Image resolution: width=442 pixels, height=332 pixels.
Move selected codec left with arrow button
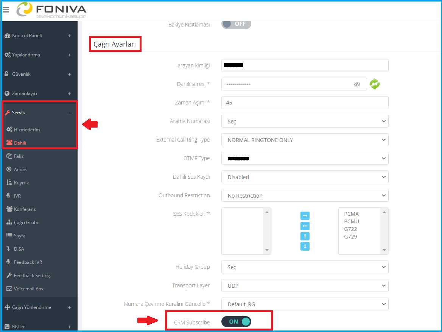pyautogui.click(x=305, y=226)
